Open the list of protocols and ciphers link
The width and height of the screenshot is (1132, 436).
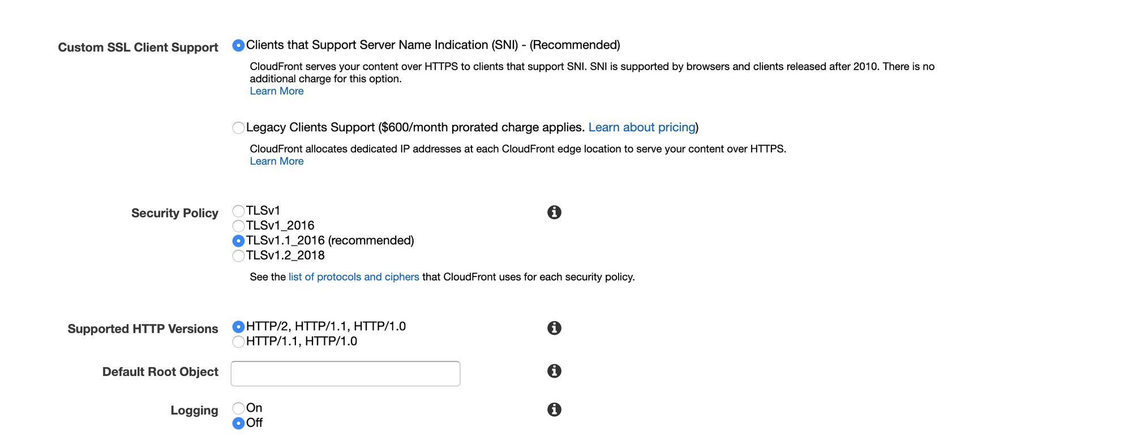coord(354,277)
